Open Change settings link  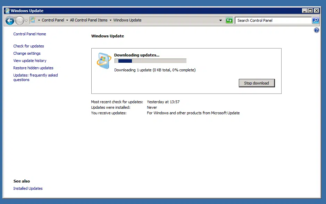27,53
